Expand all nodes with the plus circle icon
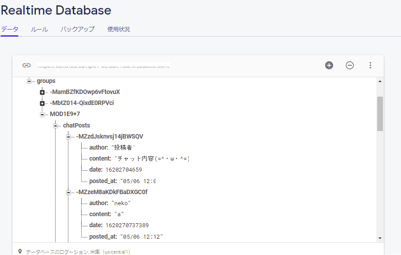The height and width of the screenshot is (255, 401). click(x=329, y=65)
